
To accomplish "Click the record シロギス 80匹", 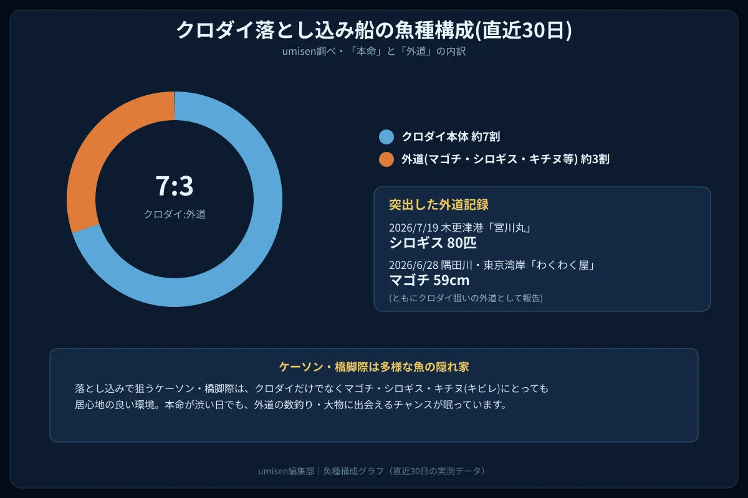I will click(x=433, y=243).
